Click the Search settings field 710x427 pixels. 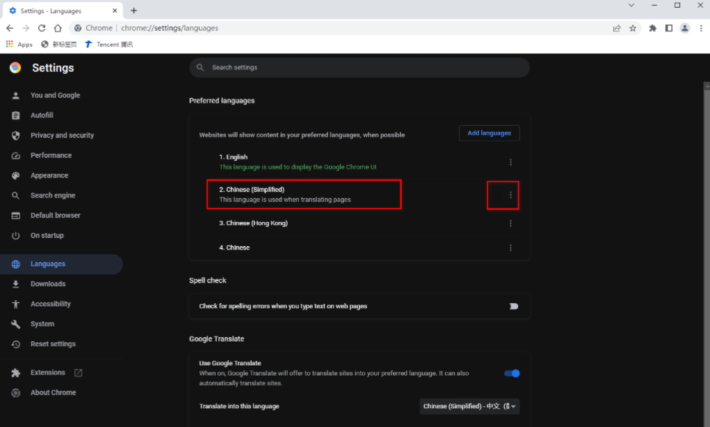[360, 67]
